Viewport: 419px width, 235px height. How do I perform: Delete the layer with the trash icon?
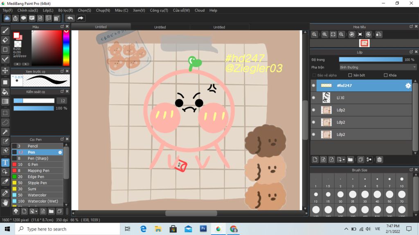tap(379, 160)
